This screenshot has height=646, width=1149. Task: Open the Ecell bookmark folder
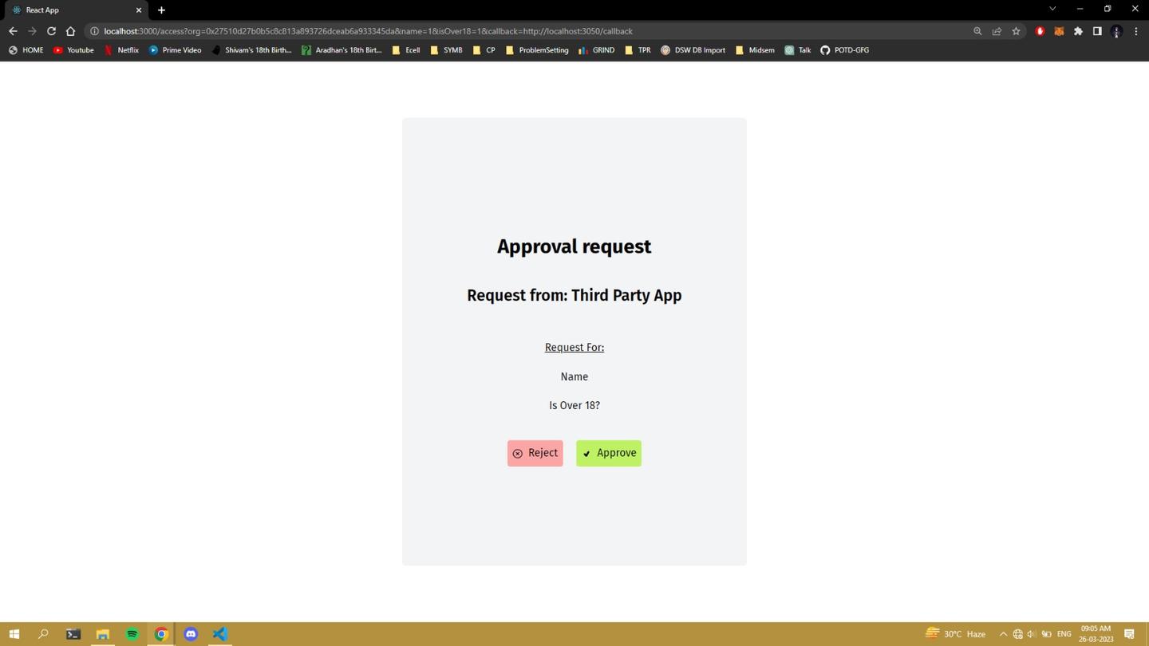pos(405,49)
